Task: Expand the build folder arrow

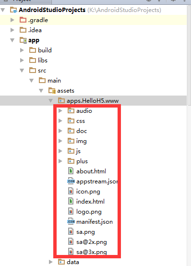Action: [22, 50]
